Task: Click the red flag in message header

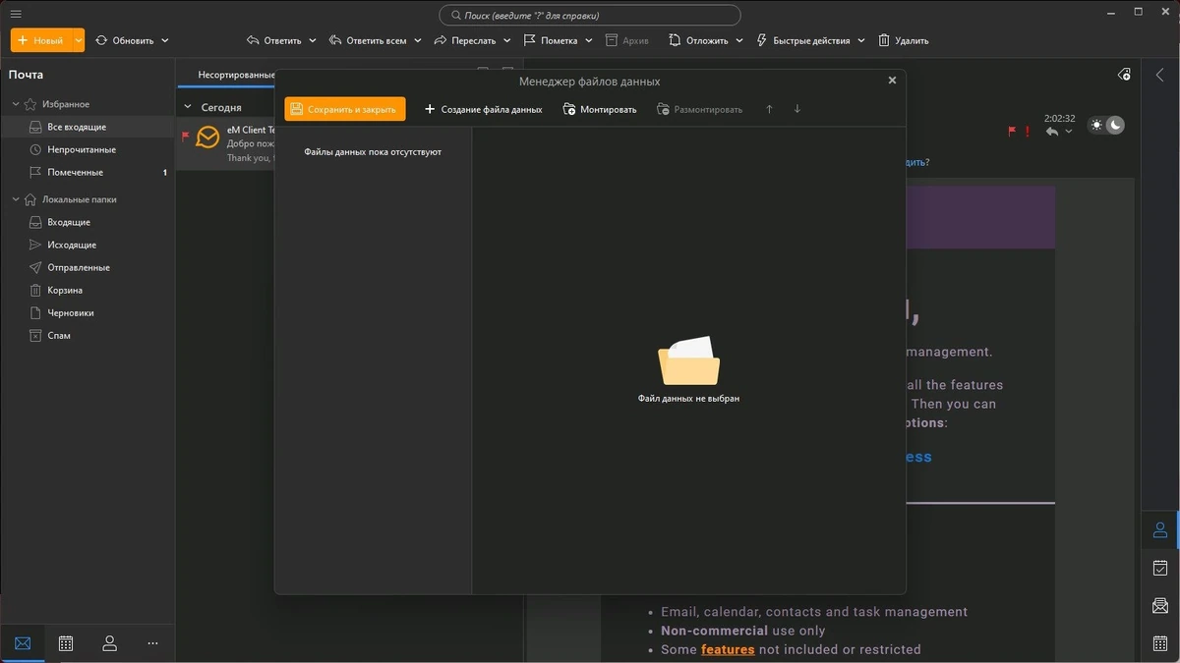Action: tap(1012, 131)
